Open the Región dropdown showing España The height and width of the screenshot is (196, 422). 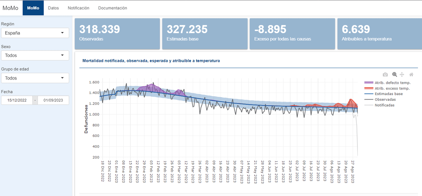pos(35,33)
